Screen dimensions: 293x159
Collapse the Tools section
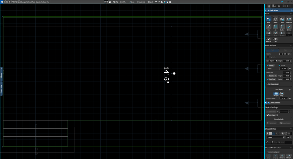click(291, 14)
